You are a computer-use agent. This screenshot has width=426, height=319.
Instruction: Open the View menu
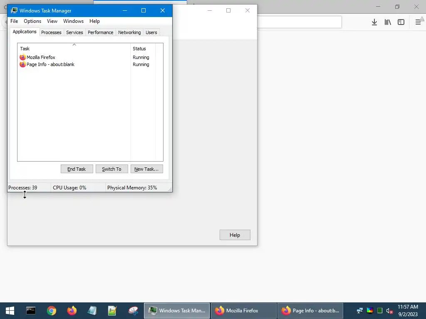pos(52,21)
